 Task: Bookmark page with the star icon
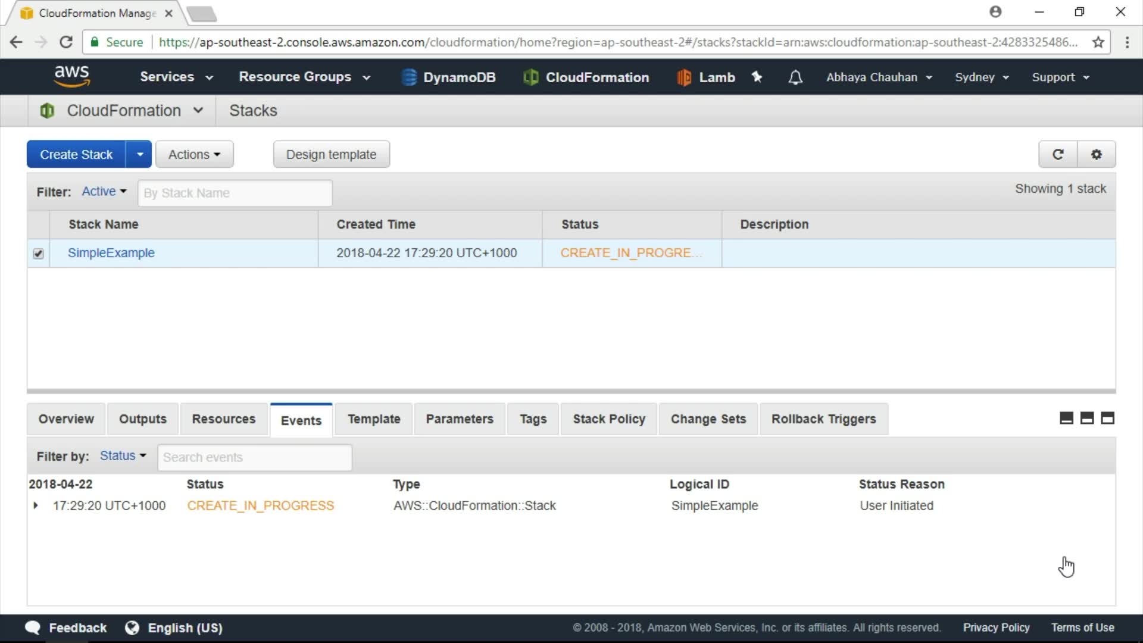pyautogui.click(x=1098, y=42)
